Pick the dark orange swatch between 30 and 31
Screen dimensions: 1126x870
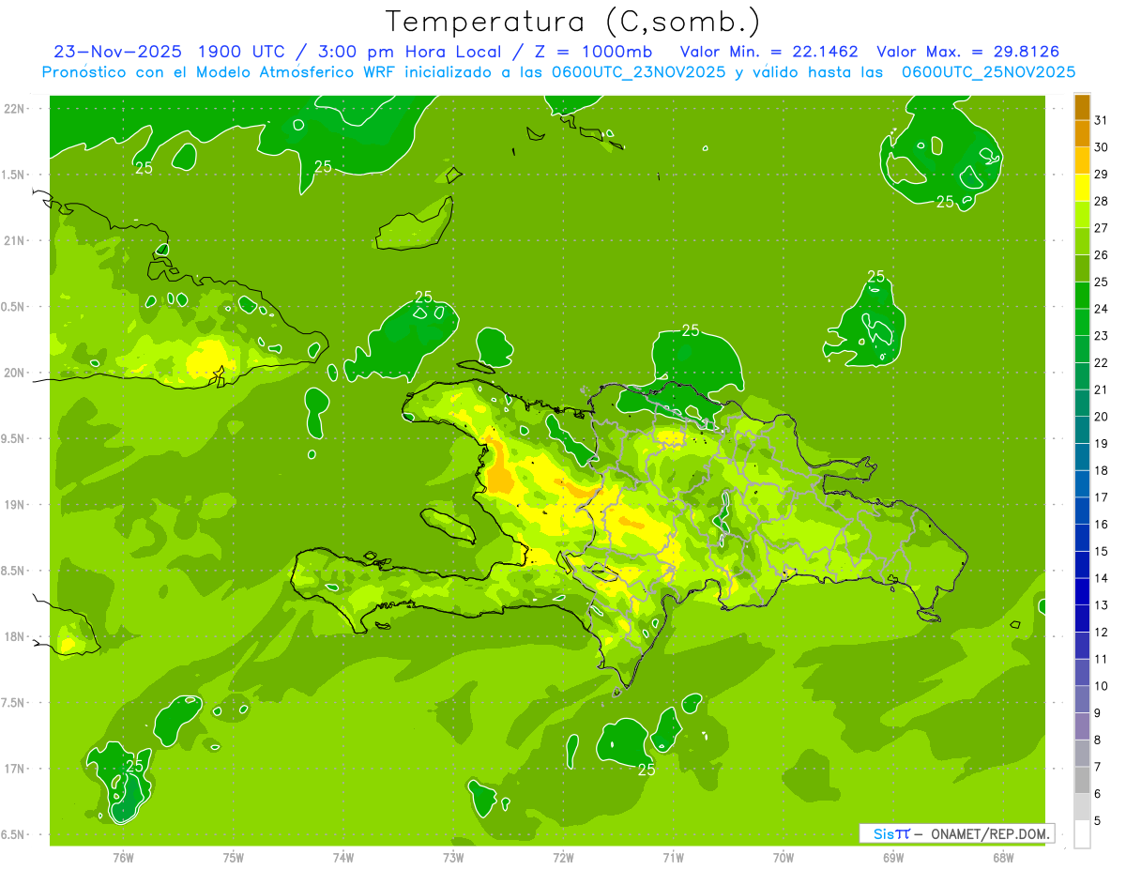click(x=1082, y=133)
